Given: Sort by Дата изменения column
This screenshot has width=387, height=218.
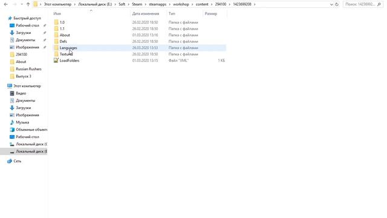Looking at the screenshot, I should [146, 14].
